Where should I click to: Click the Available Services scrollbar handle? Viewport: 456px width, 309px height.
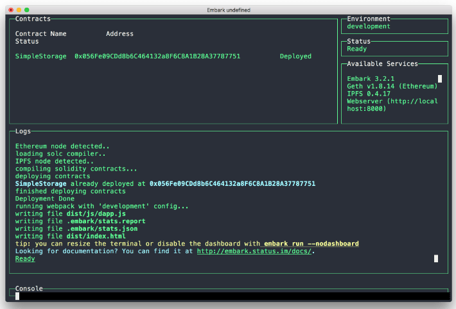pyautogui.click(x=440, y=79)
